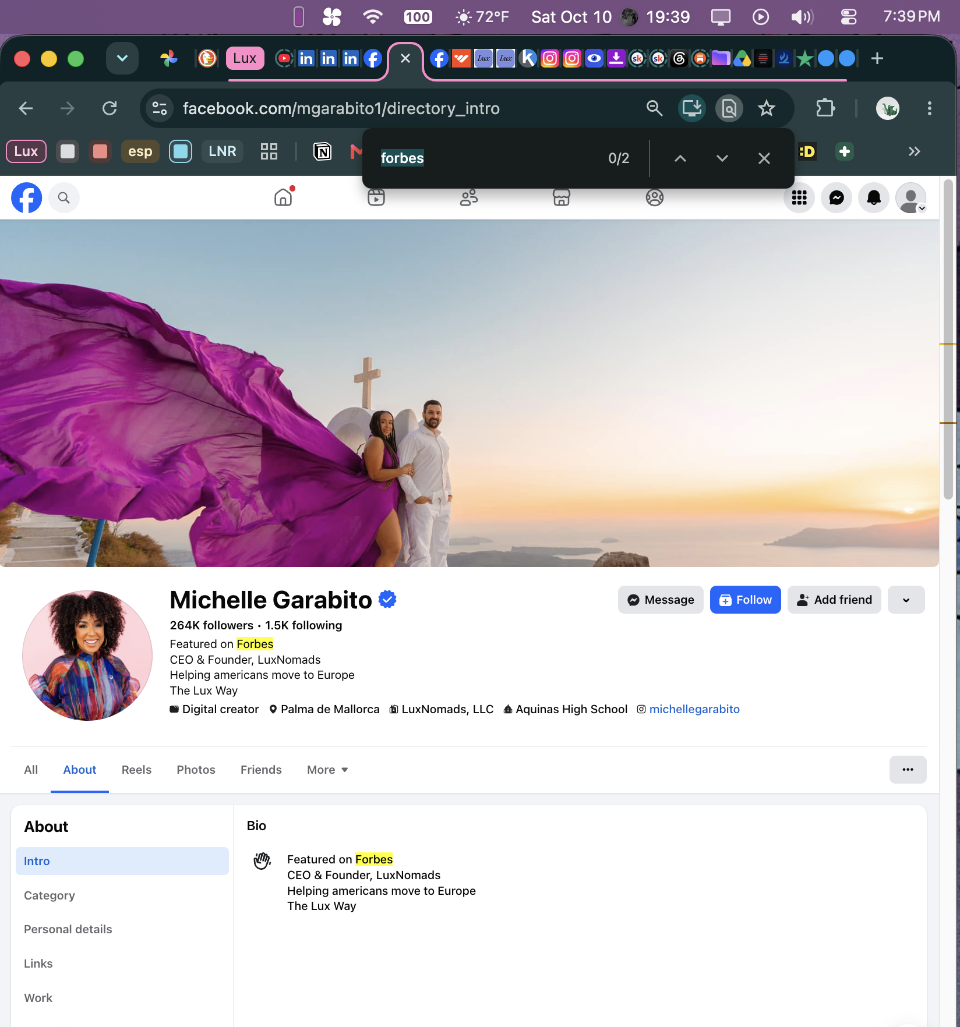This screenshot has height=1027, width=960.
Task: Click the Facebook search magnifier
Action: pos(64,198)
